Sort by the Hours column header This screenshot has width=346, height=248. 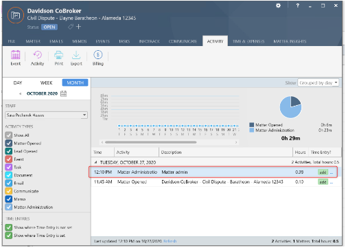[x=301, y=153]
